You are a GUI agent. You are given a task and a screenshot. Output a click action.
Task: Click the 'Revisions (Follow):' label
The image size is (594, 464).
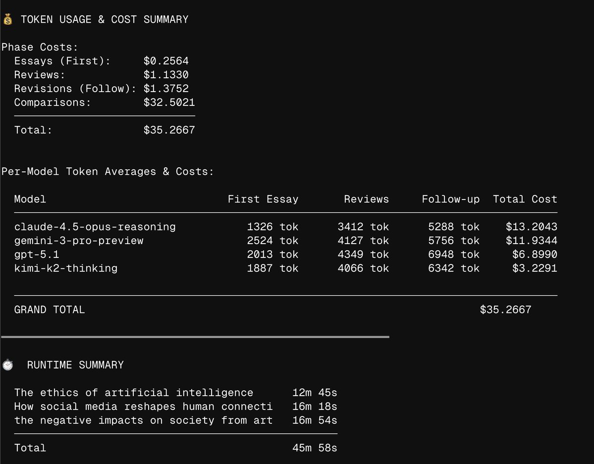coord(75,88)
